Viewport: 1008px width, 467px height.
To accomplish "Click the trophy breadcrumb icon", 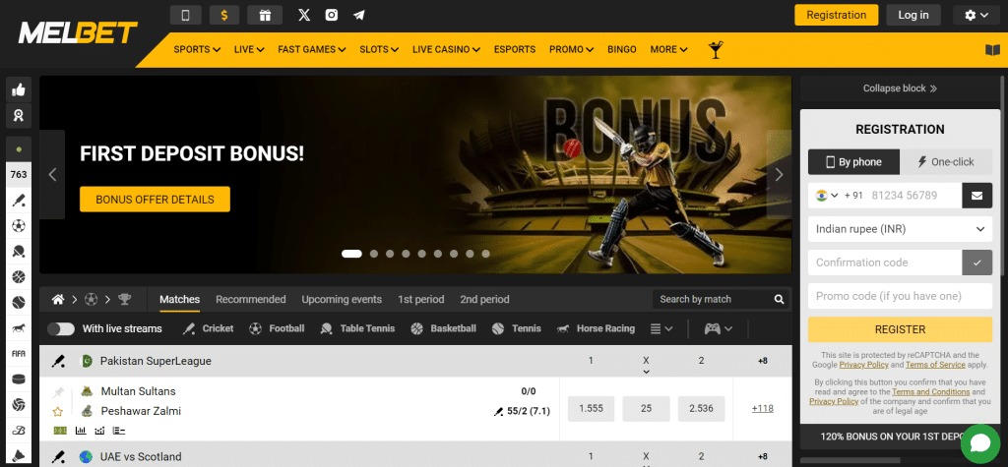I will pyautogui.click(x=125, y=299).
